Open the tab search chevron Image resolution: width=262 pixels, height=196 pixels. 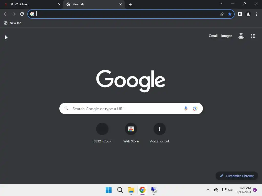[221, 4]
